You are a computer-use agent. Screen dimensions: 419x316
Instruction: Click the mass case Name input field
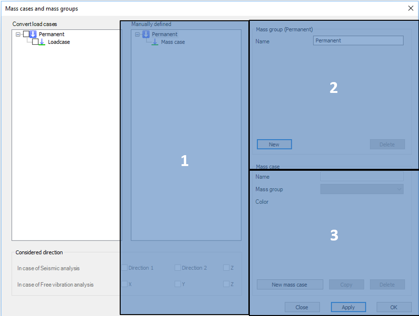[x=362, y=176]
